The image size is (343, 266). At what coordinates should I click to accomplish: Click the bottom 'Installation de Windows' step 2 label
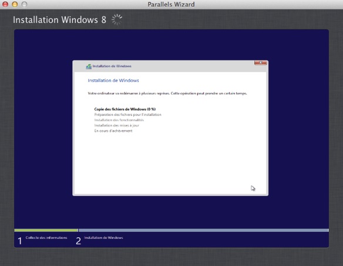[x=103, y=238]
